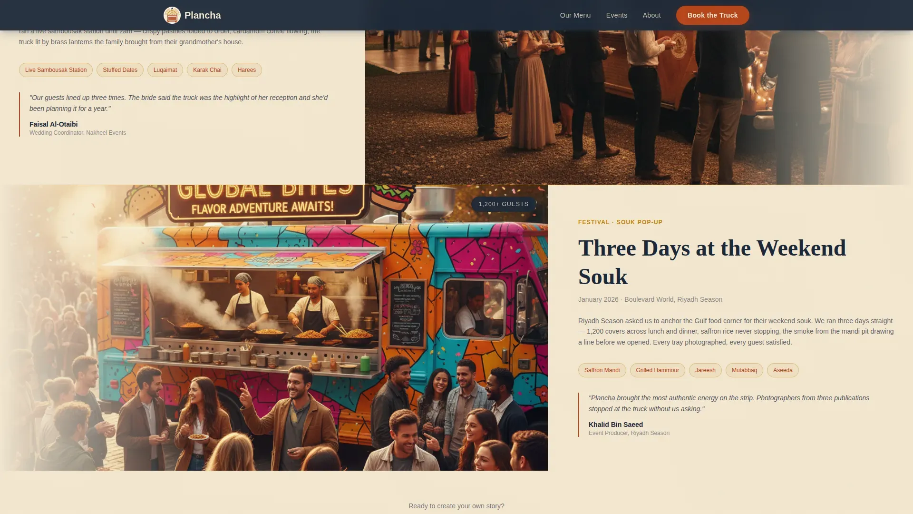Go to the Events page

(x=616, y=15)
